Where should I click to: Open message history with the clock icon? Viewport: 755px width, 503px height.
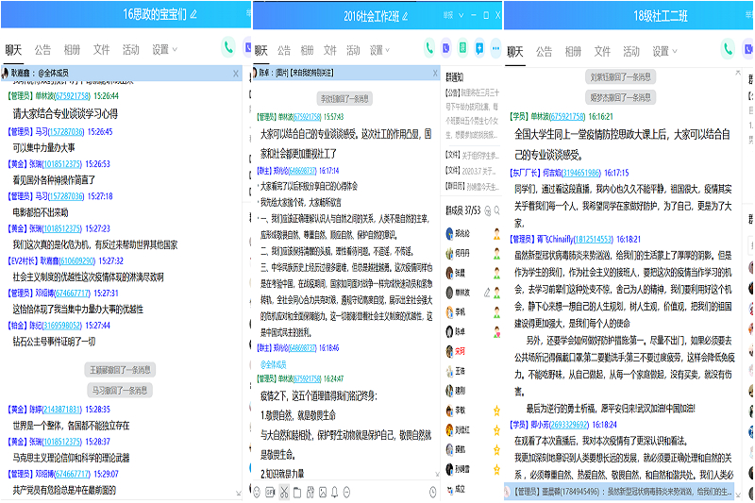[432, 492]
